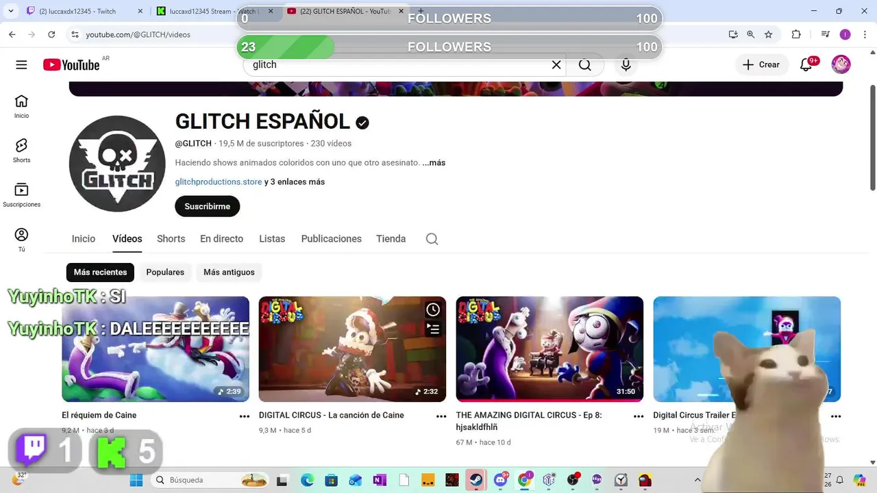
Task: Switch to the Publicaciones tab
Action: pyautogui.click(x=331, y=239)
